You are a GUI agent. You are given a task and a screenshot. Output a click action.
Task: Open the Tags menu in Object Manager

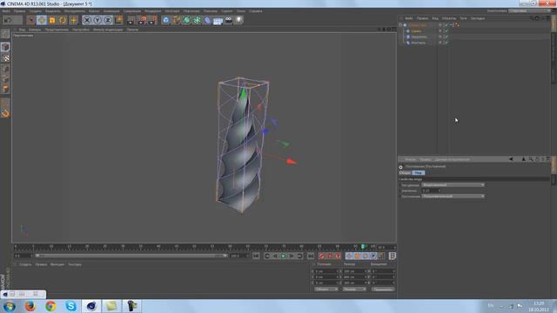pos(463,18)
